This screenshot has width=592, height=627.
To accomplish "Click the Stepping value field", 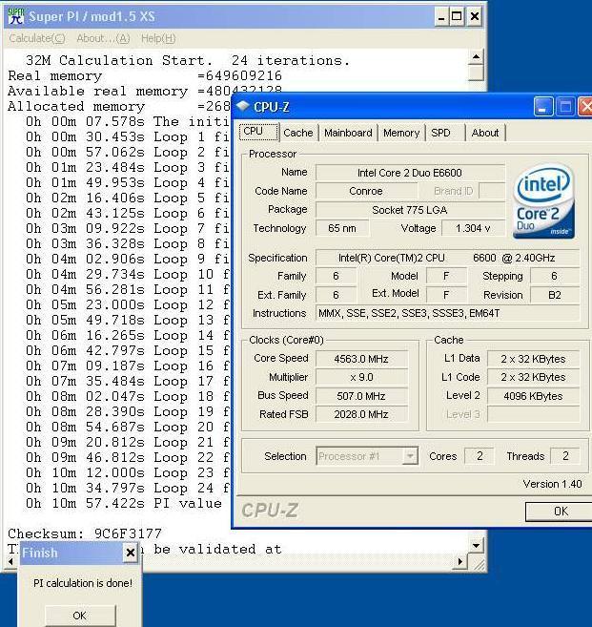I will pos(555,277).
